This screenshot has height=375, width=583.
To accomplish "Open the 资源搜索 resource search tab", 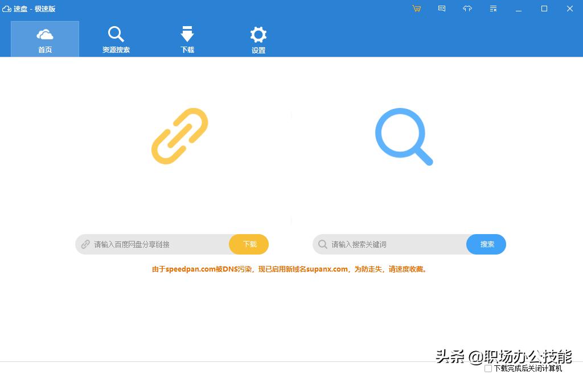I will click(116, 38).
